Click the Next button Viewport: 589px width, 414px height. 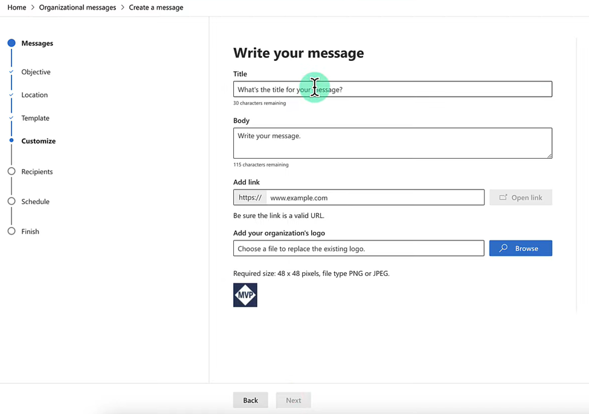click(x=294, y=400)
